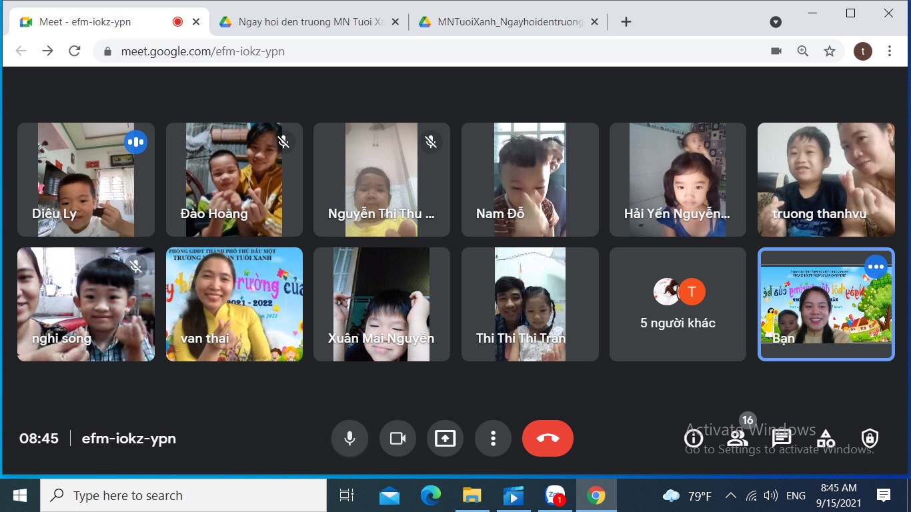Click the camera permission icon in address bar

pyautogui.click(x=776, y=51)
